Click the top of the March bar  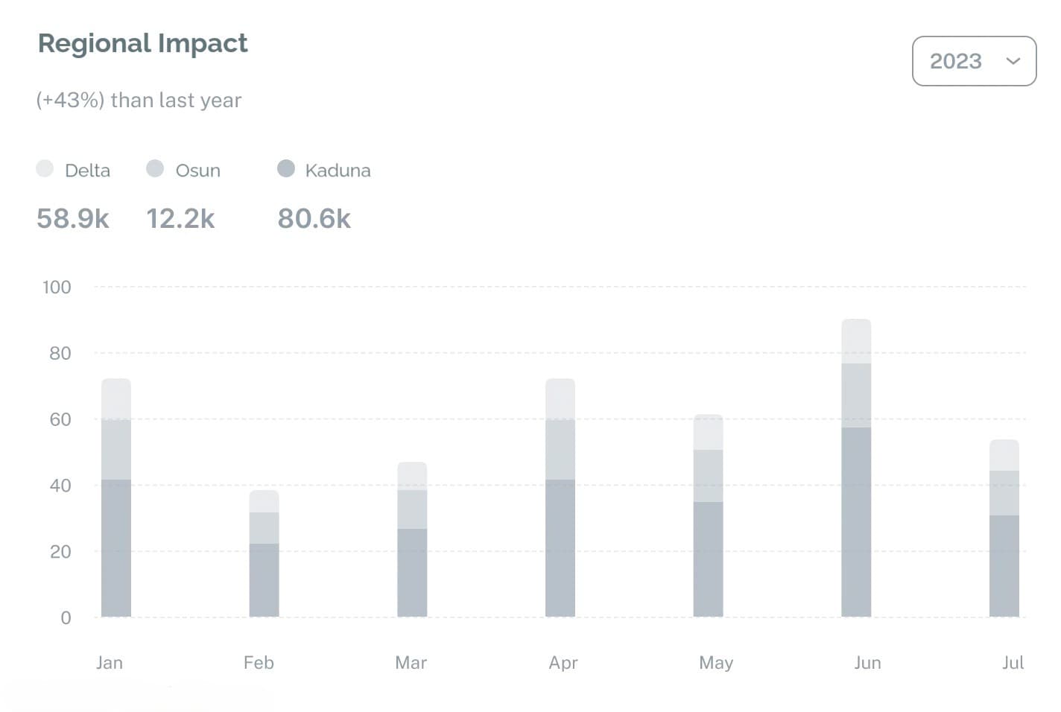click(412, 475)
